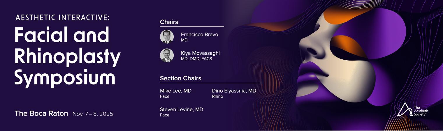Select the Francisco Bravo name text
Viewport: 443px width, 131px height.
click(x=199, y=35)
